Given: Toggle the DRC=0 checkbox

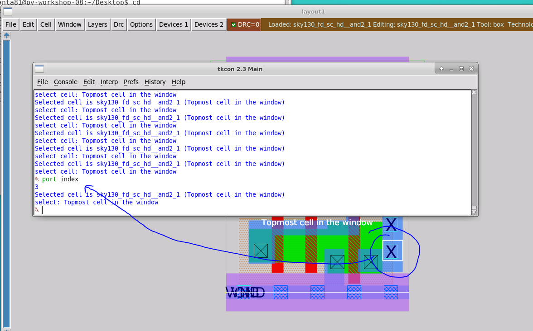Looking at the screenshot, I should coord(233,24).
